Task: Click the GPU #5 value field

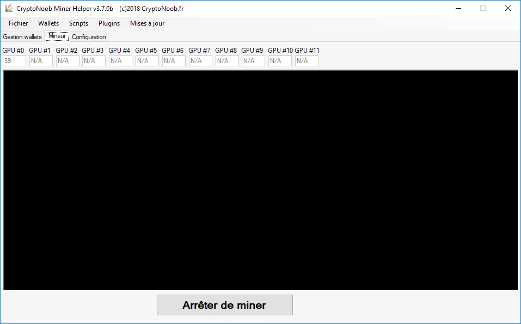Action: [147, 61]
